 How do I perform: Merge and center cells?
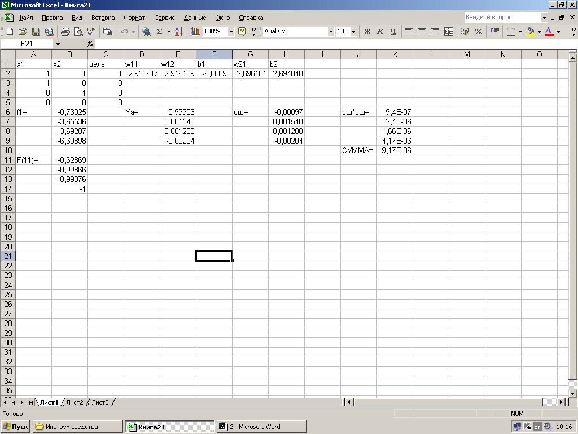[x=449, y=32]
